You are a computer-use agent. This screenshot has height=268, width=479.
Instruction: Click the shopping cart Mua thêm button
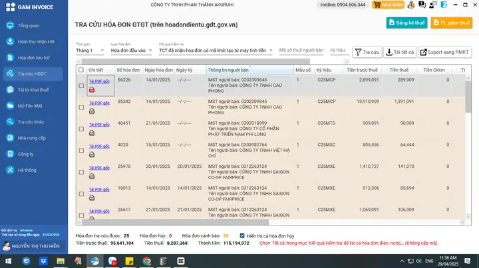pos(388,5)
